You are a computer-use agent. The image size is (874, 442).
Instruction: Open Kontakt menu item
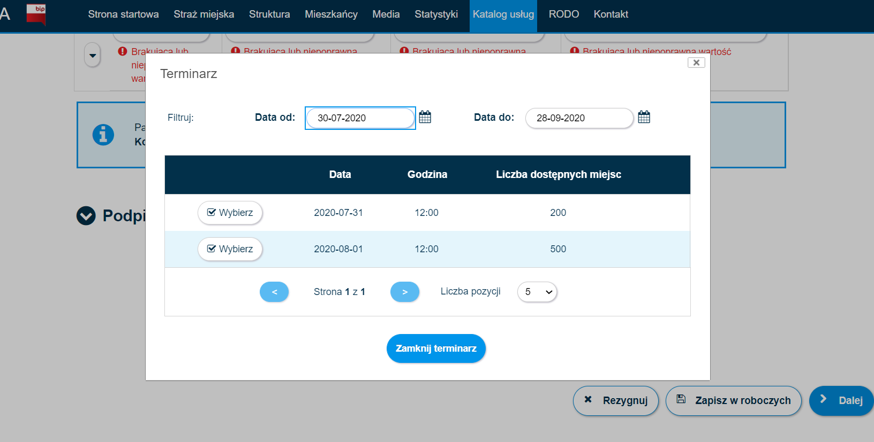pyautogui.click(x=611, y=14)
